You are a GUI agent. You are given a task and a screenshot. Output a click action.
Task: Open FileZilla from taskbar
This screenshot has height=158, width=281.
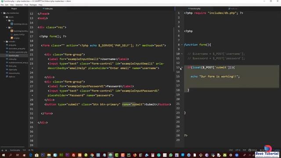[x=73, y=155]
